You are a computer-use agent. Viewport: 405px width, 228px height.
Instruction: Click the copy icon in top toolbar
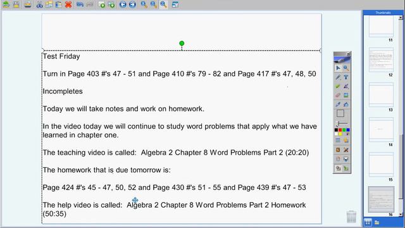[x=49, y=4]
